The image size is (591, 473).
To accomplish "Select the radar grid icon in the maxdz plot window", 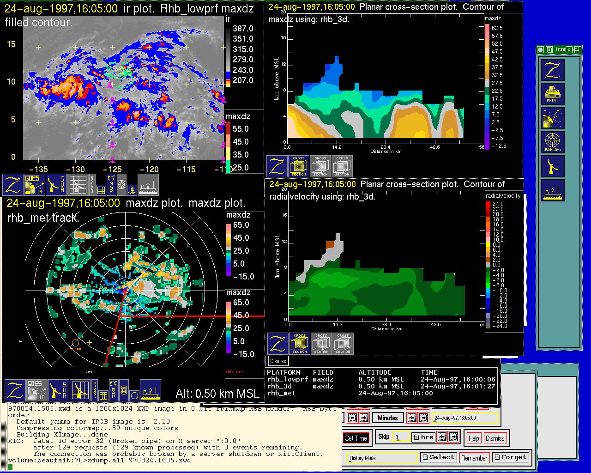I will (x=80, y=390).
